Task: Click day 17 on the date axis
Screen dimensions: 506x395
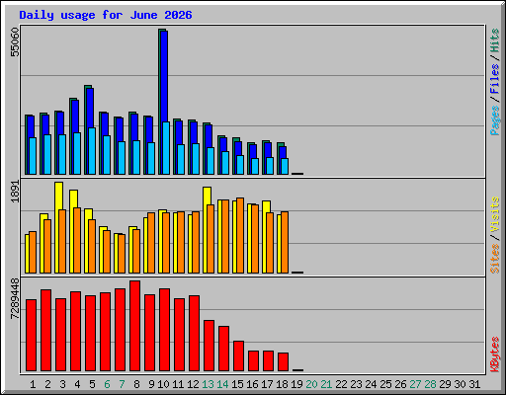Action: tap(267, 384)
